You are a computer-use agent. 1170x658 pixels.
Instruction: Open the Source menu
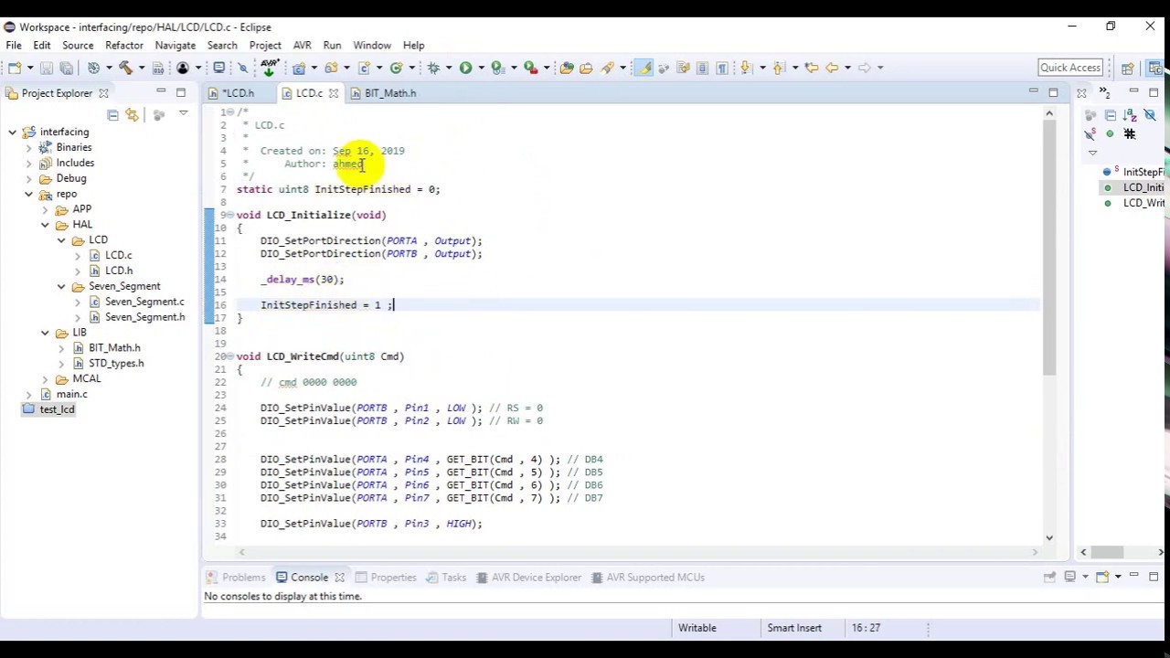pos(78,45)
